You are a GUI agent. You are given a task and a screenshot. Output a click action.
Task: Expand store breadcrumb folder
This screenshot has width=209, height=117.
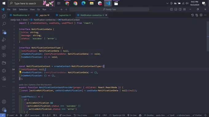25,20
